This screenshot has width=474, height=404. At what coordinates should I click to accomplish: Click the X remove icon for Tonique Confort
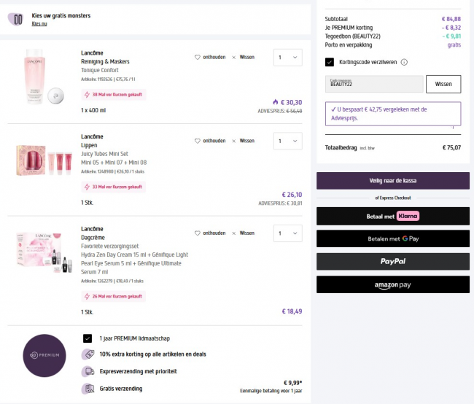coord(233,58)
